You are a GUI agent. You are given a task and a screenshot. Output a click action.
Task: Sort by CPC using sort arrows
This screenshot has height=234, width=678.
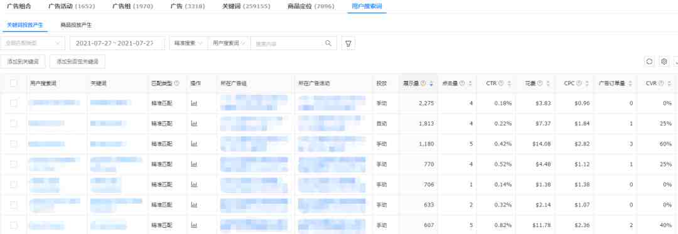click(x=587, y=83)
